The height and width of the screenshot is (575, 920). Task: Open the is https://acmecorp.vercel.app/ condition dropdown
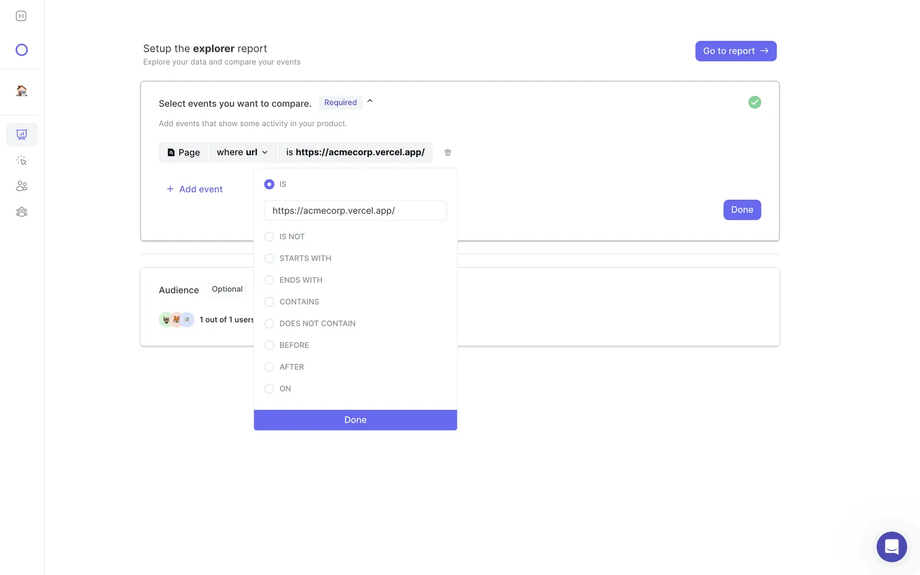(355, 152)
